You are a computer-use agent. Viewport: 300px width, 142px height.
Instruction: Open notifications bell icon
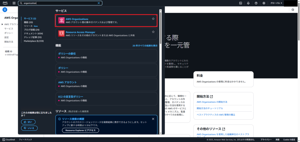(x=248, y=3)
